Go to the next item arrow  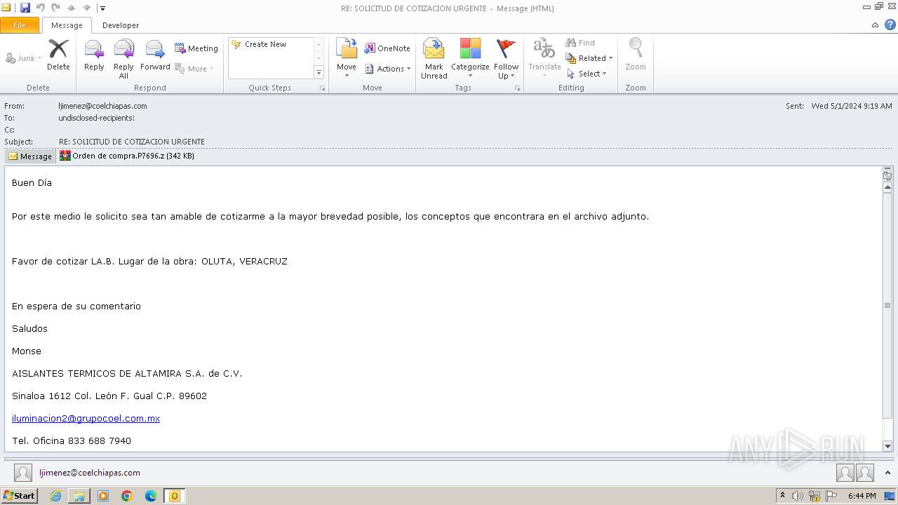click(x=86, y=8)
